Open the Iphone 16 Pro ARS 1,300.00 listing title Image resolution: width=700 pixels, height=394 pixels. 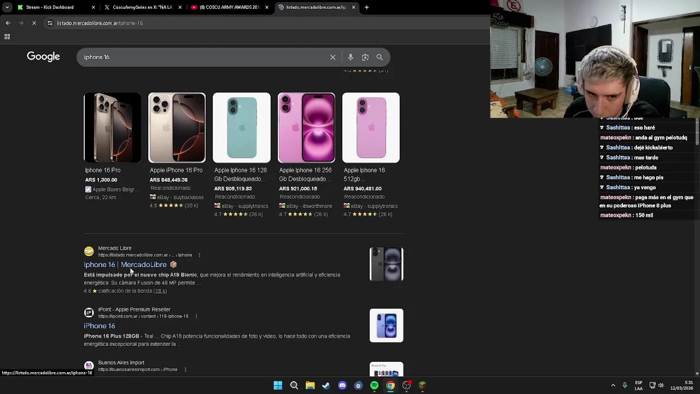pyautogui.click(x=102, y=170)
